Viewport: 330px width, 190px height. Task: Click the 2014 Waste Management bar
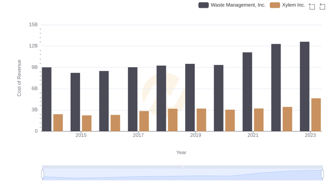[47, 99]
